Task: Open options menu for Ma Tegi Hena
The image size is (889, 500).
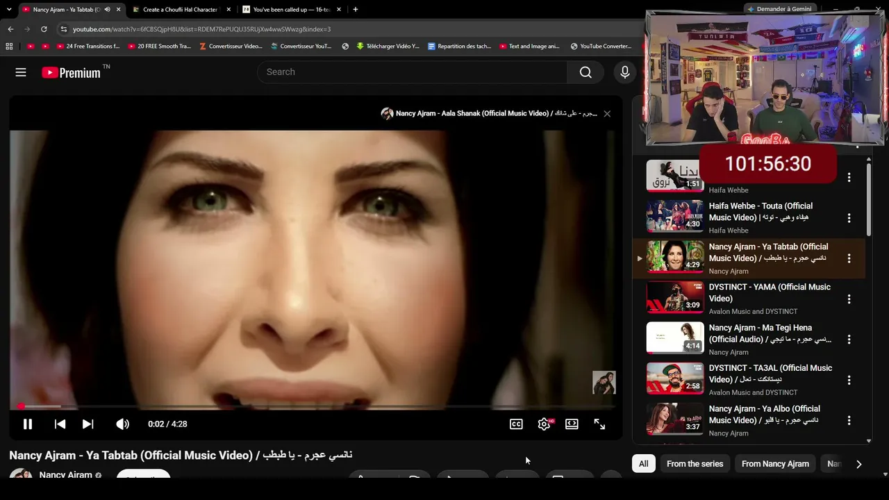Action: click(849, 340)
